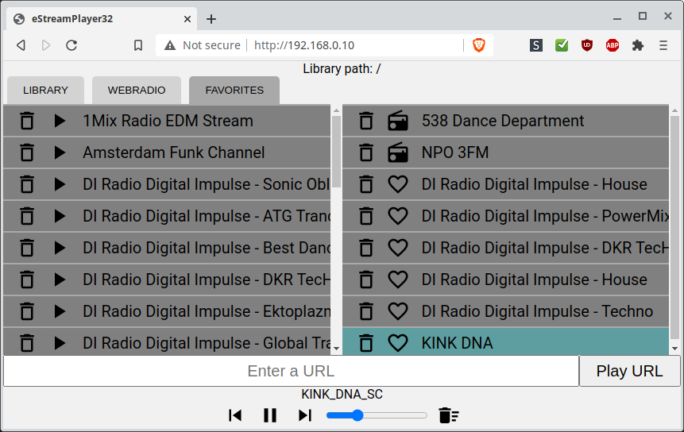Screen dimensions: 684x432
Task: Click heart icon of PowerMix item
Action: tap(398, 216)
